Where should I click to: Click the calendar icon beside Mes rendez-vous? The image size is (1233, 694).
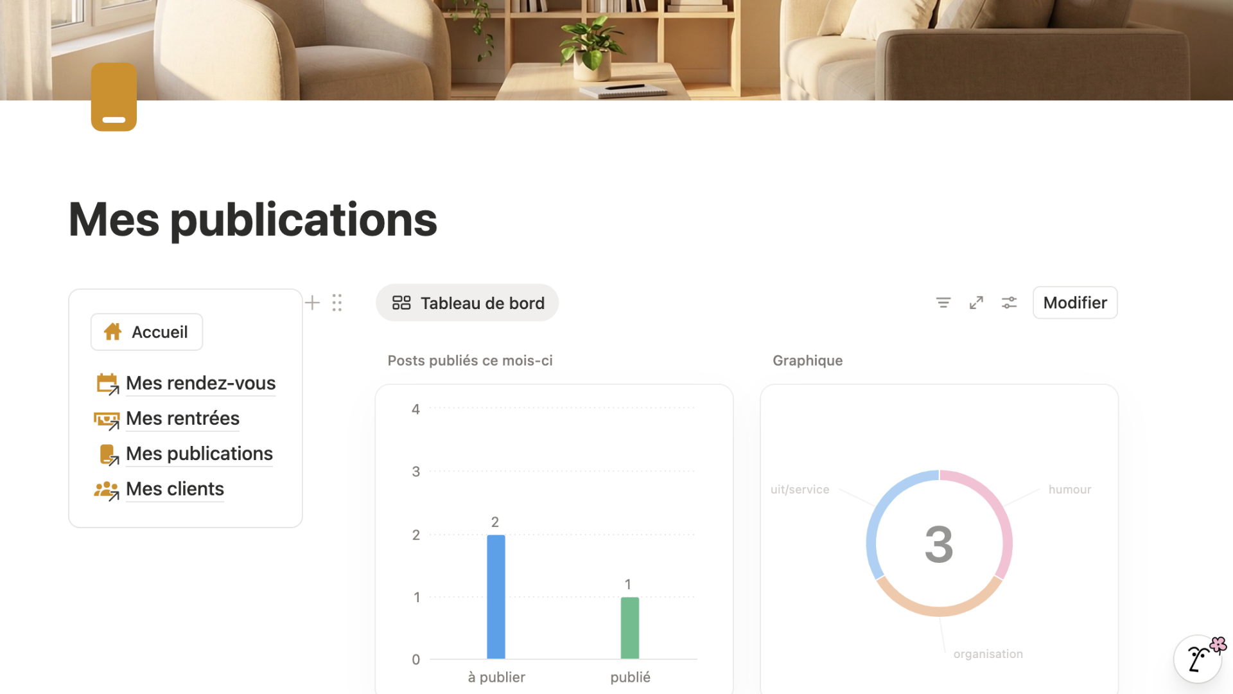tap(107, 384)
